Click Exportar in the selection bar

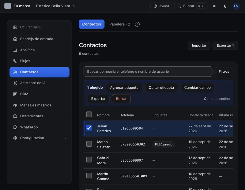(98, 99)
